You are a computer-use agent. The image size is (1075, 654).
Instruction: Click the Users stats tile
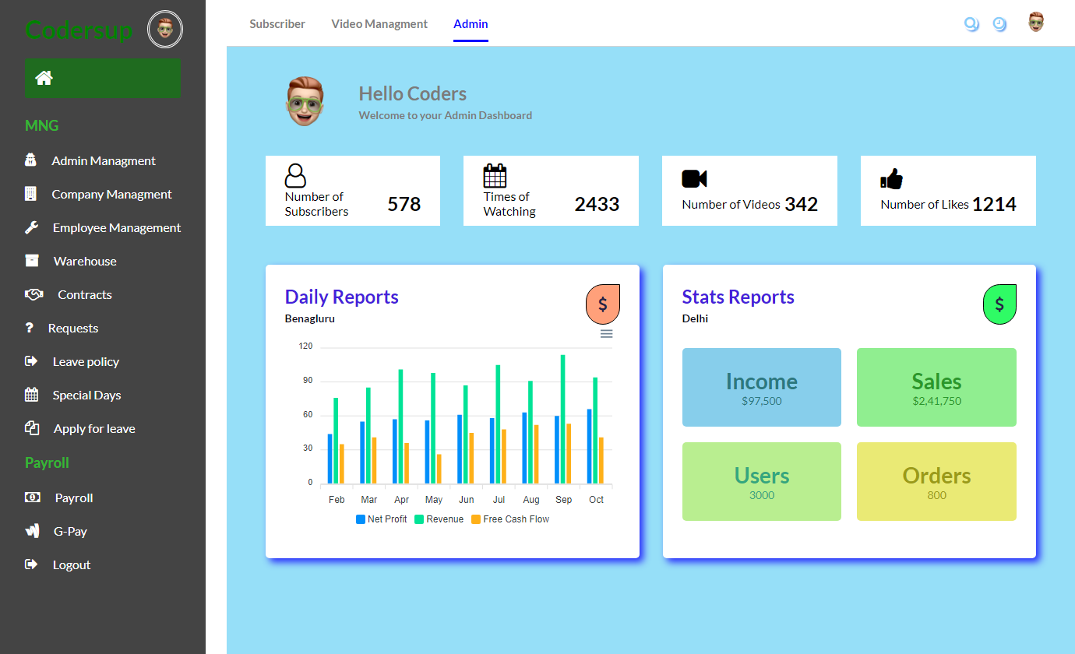tap(762, 481)
